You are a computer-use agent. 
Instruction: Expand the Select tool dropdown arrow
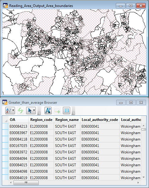tap(34, 111)
